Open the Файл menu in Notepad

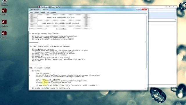point(31,12)
